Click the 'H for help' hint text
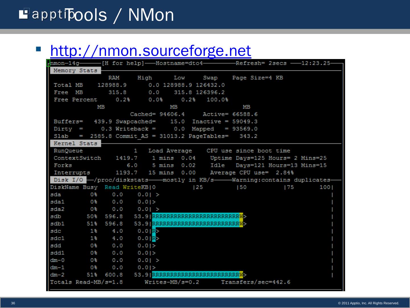The image size is (410, 308). (x=123, y=63)
